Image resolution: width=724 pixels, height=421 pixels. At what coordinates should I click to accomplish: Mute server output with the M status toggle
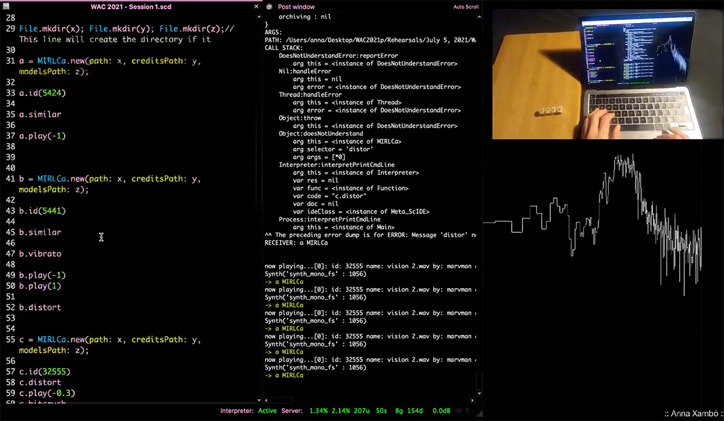point(457,411)
